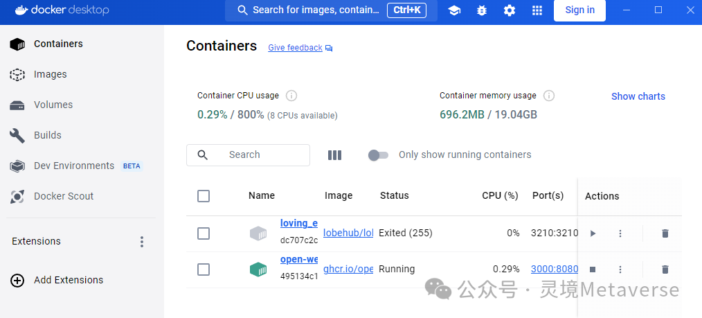The width and height of the screenshot is (702, 318).
Task: Open the Extensions three-dot menu
Action: coord(142,242)
